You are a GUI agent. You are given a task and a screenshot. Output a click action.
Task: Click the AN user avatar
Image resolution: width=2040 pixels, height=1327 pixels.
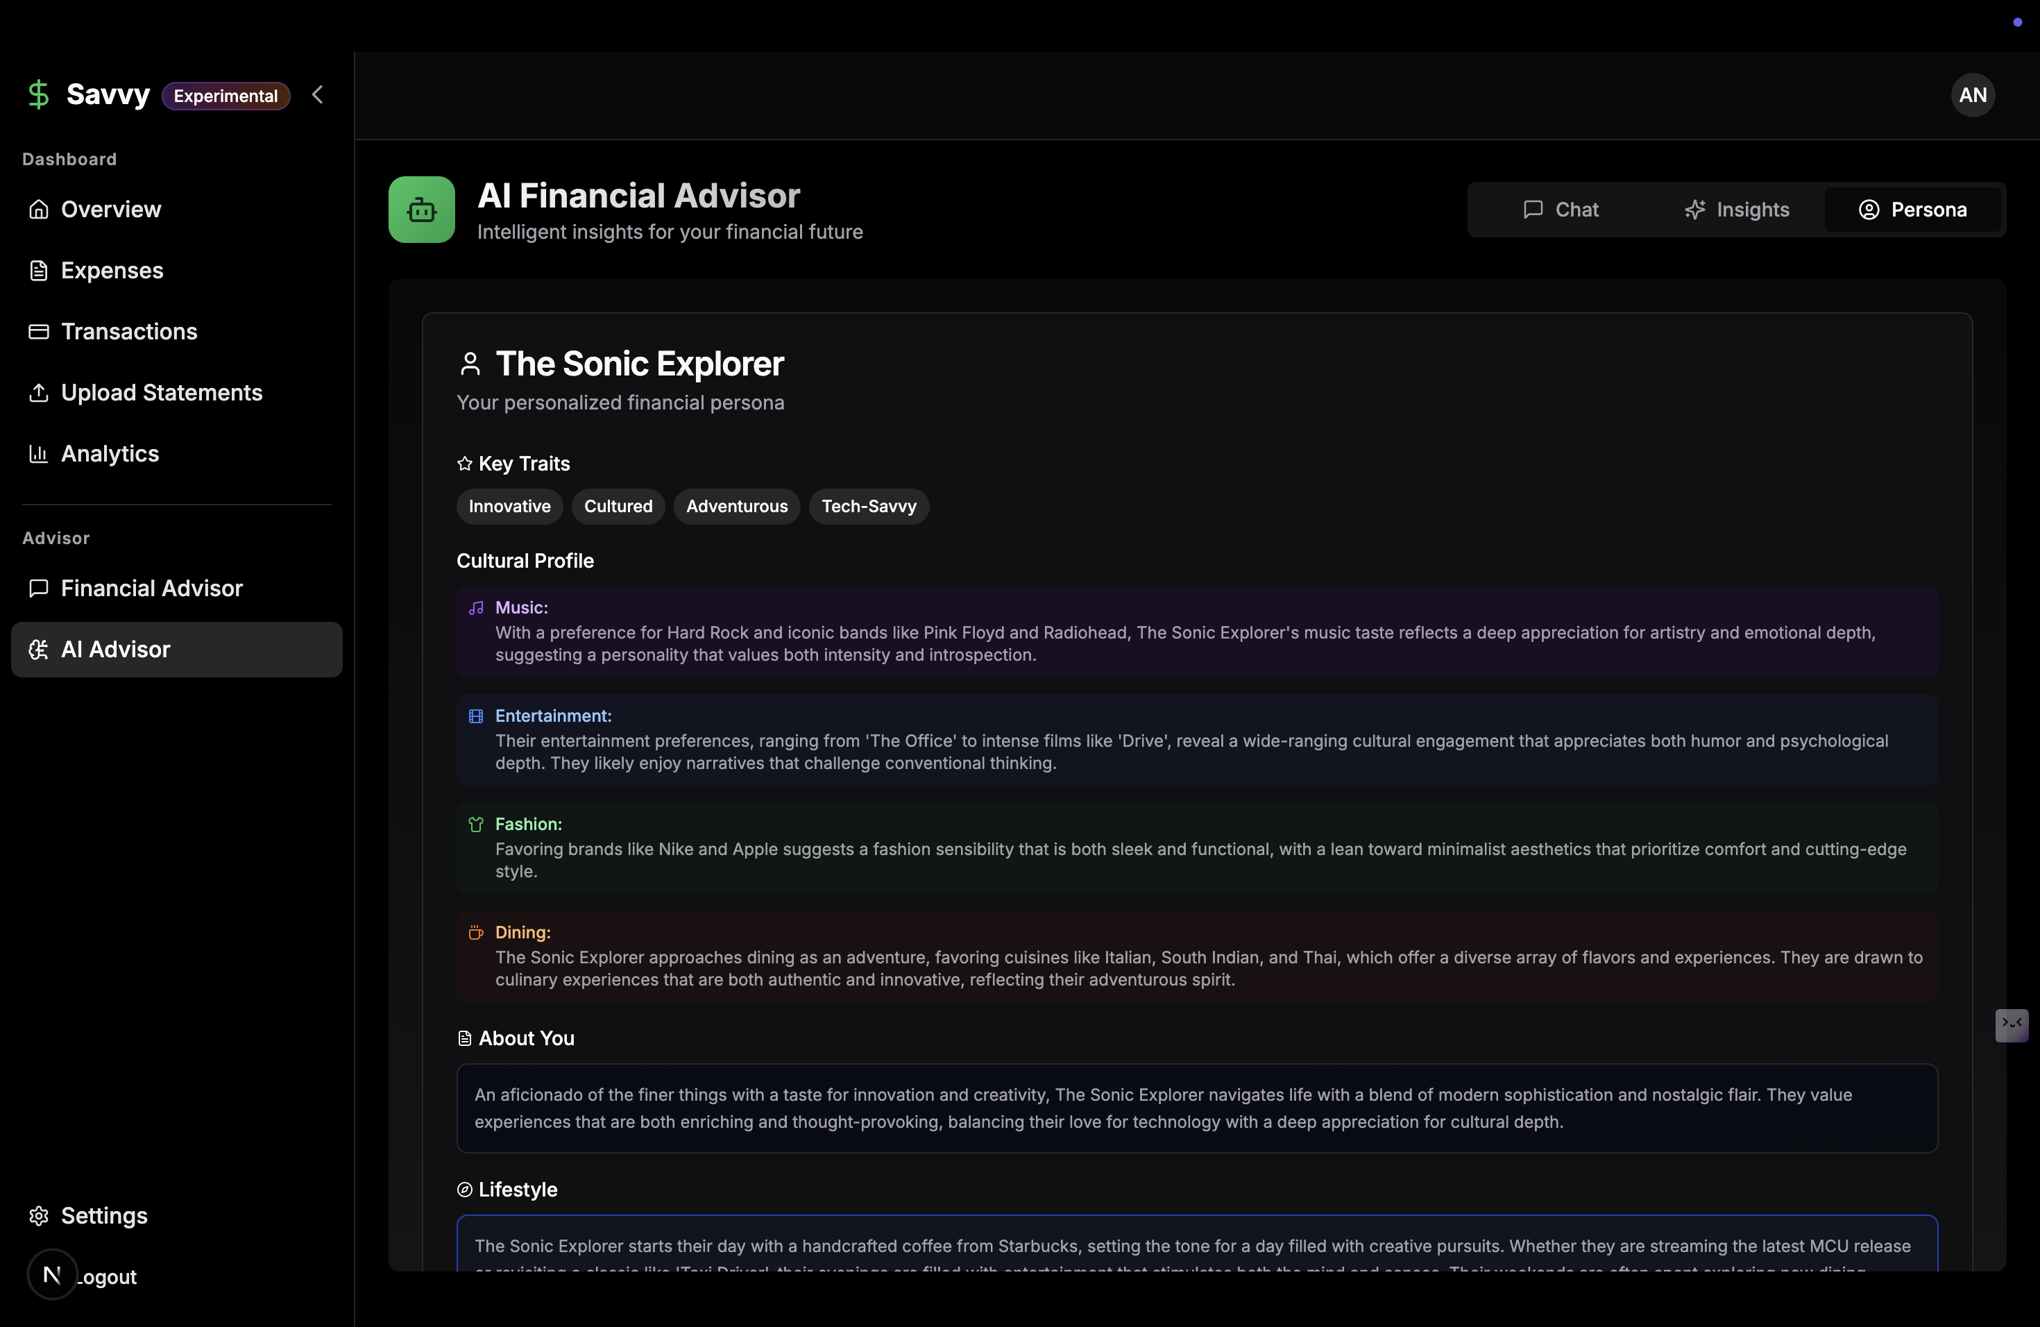1971,95
